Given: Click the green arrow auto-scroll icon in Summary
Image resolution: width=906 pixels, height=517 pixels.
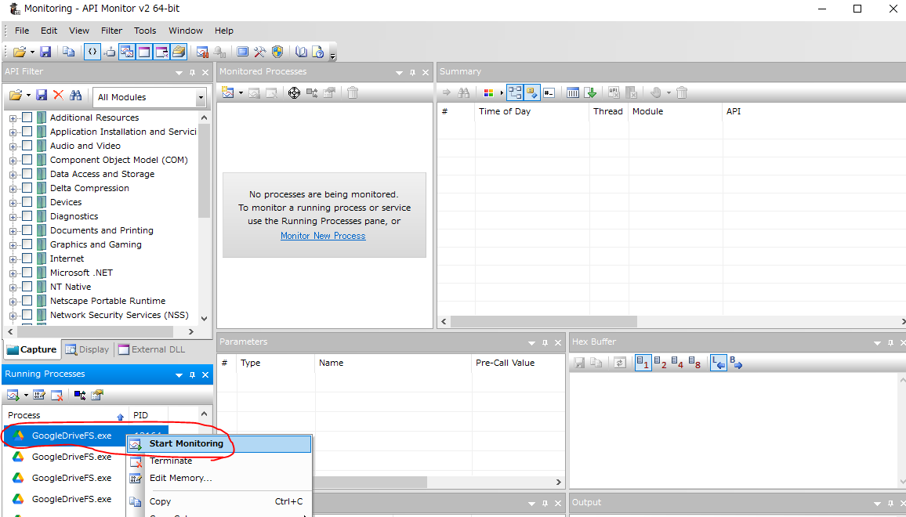Looking at the screenshot, I should point(590,92).
